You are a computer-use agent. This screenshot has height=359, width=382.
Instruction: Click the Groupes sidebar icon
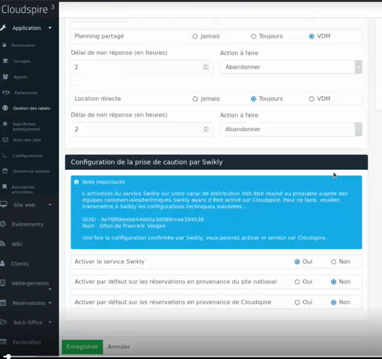click(x=5, y=61)
